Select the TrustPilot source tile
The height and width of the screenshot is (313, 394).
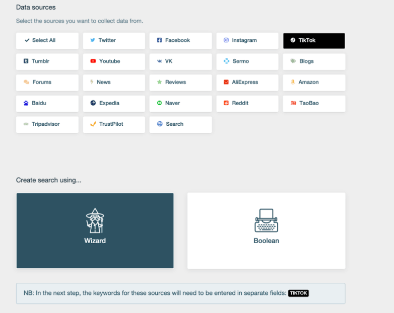tap(114, 124)
